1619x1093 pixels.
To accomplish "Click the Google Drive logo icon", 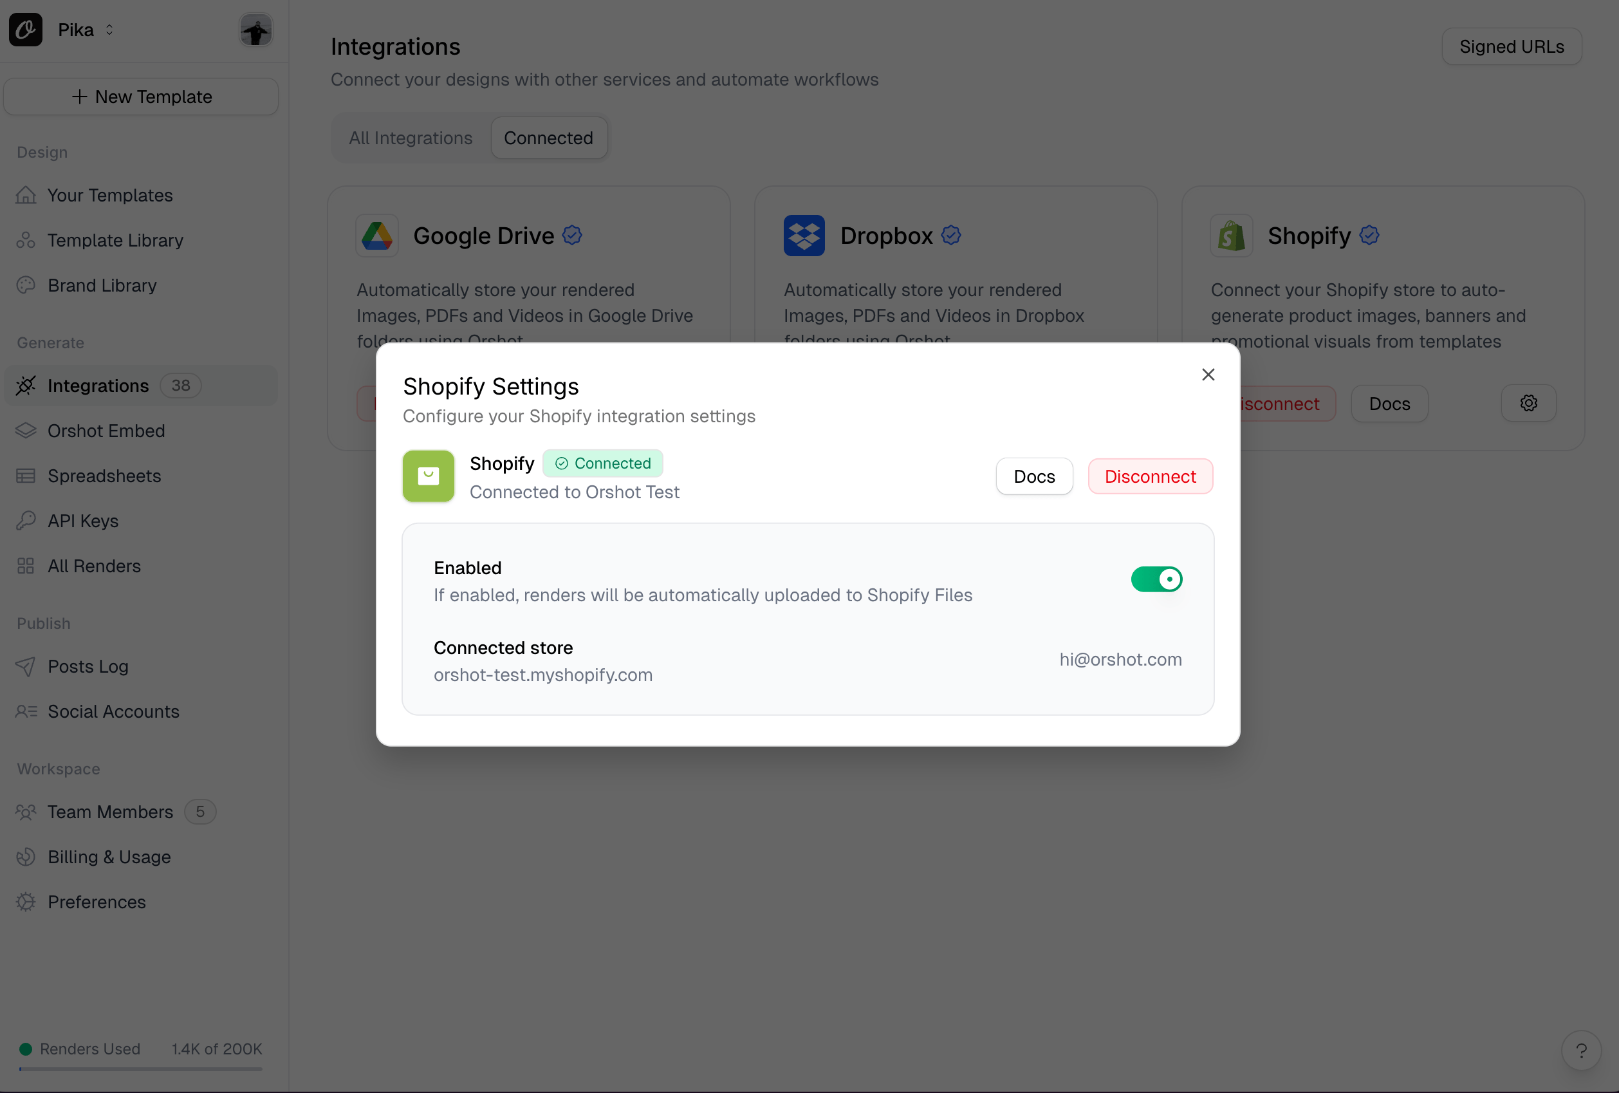I will tap(377, 236).
